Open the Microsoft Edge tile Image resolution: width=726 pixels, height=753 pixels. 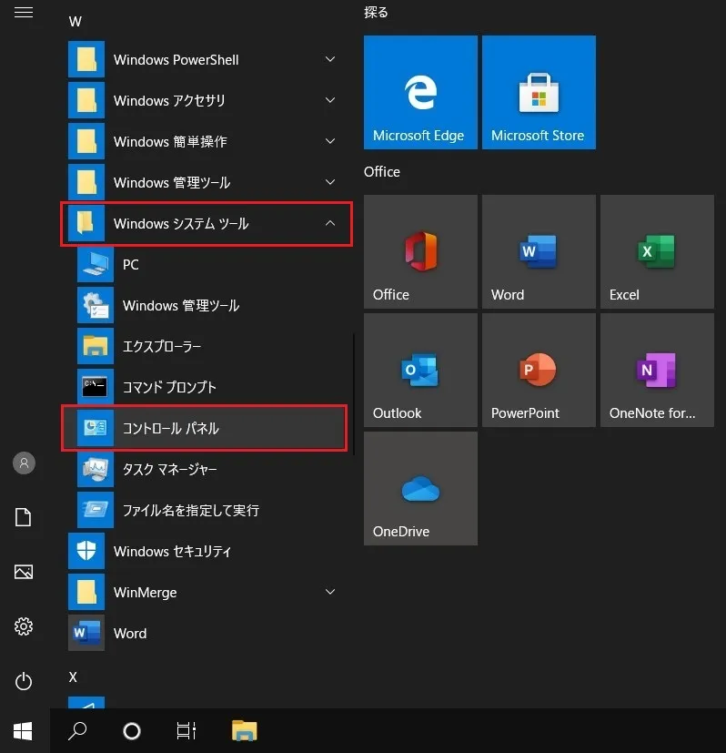pyautogui.click(x=420, y=92)
